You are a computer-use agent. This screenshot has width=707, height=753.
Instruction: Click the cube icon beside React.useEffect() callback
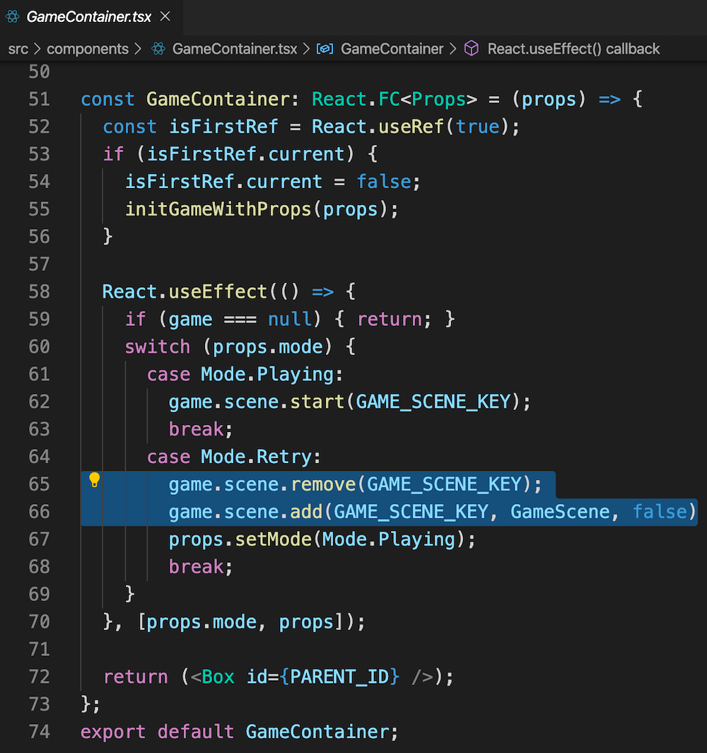[x=471, y=49]
